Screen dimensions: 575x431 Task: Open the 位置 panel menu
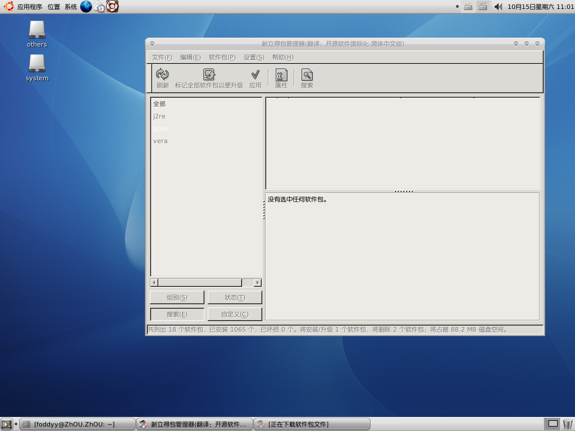[53, 7]
